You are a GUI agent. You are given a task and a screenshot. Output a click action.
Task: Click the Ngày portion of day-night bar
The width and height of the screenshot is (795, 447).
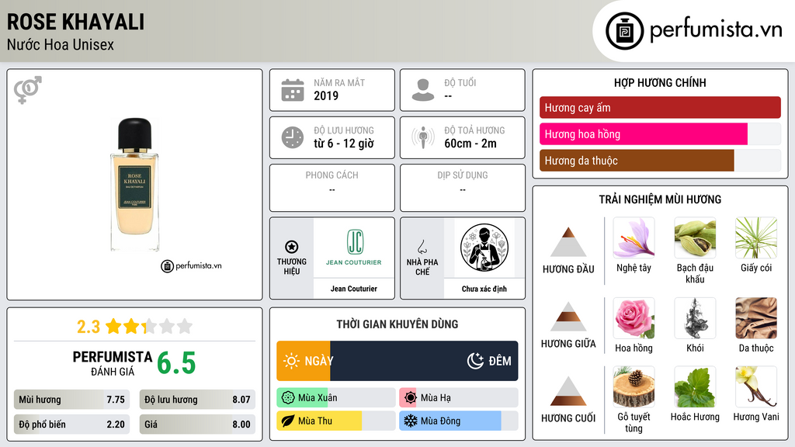click(304, 361)
